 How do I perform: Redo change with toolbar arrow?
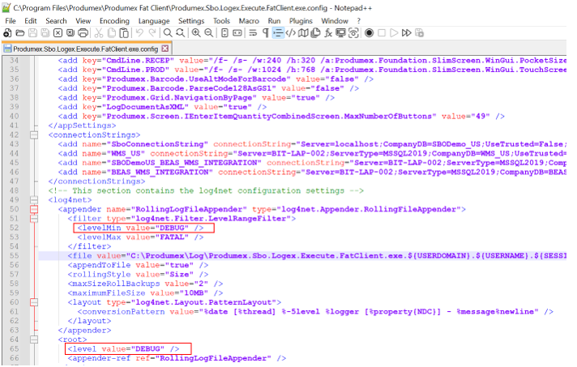coord(152,33)
